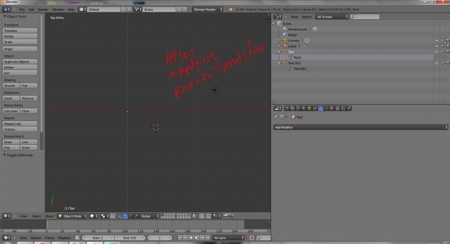Open the Render menu
This screenshot has height=244, width=450.
click(x=43, y=10)
